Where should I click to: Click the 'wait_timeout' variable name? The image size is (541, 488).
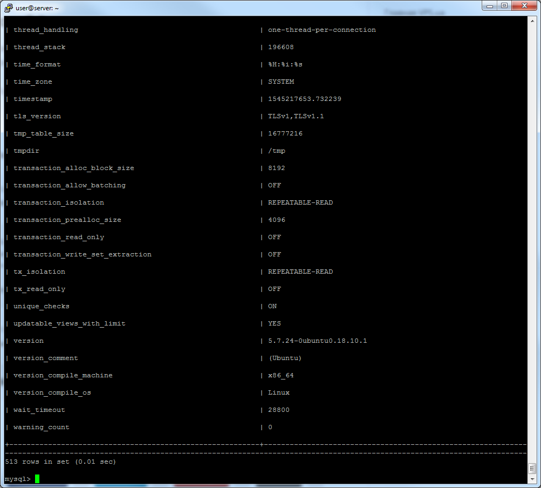tap(39, 410)
